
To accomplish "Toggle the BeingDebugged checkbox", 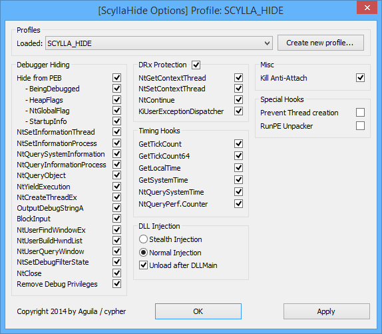I will [117, 89].
